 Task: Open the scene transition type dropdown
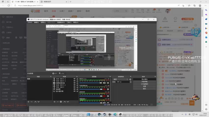(121, 79)
